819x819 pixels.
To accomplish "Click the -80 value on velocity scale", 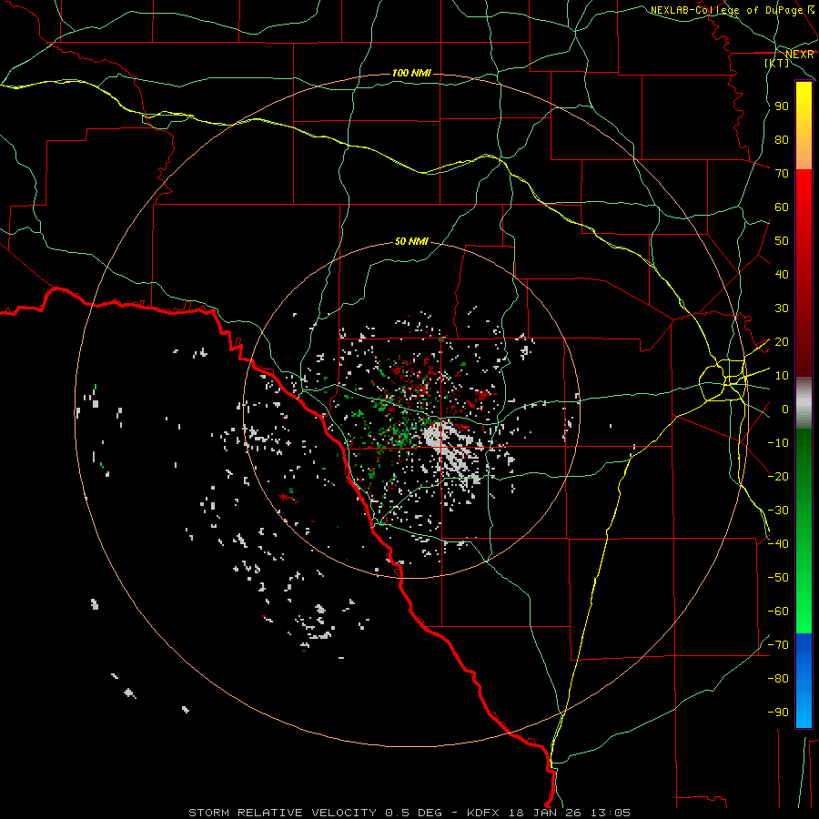I will [x=778, y=679].
